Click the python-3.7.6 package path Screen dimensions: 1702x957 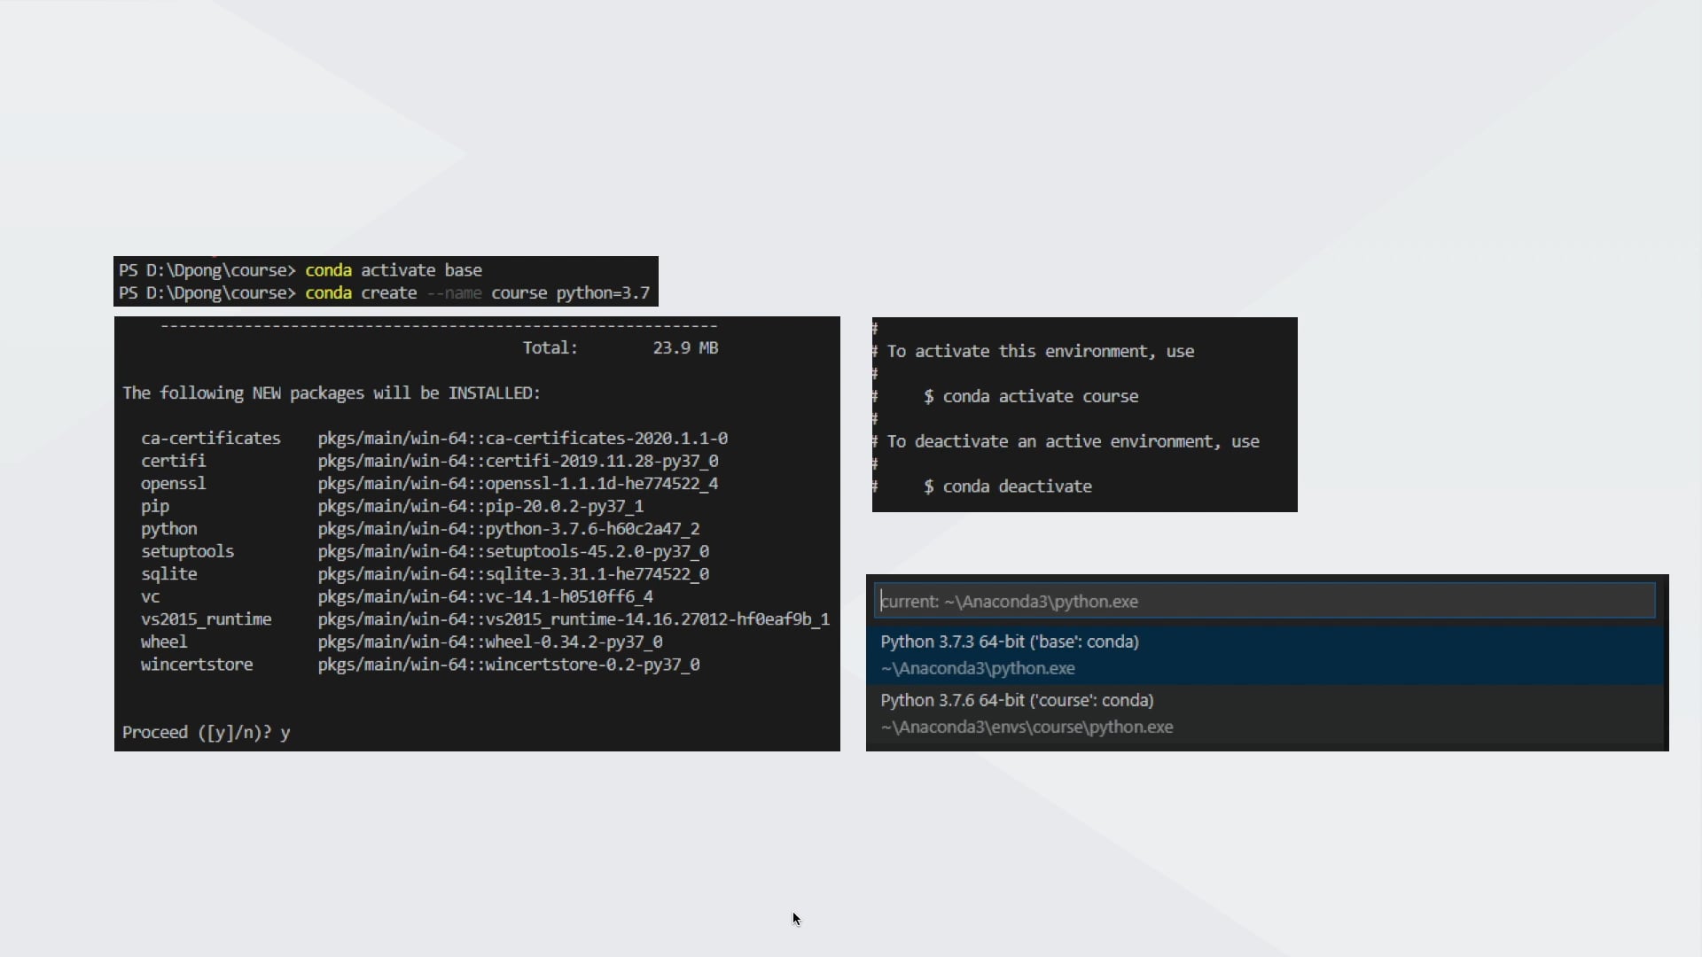tap(508, 529)
